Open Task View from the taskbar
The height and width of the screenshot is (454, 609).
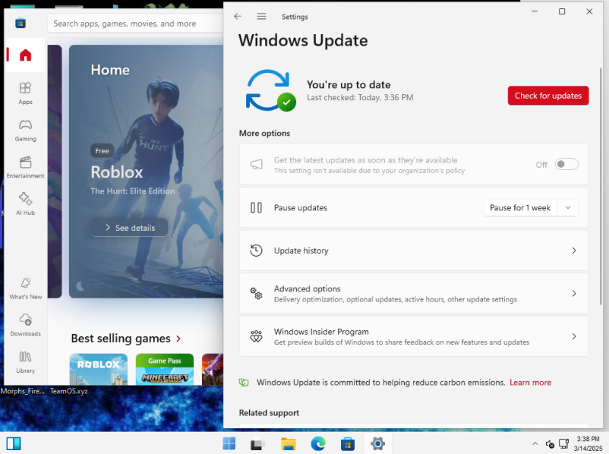coord(257,443)
